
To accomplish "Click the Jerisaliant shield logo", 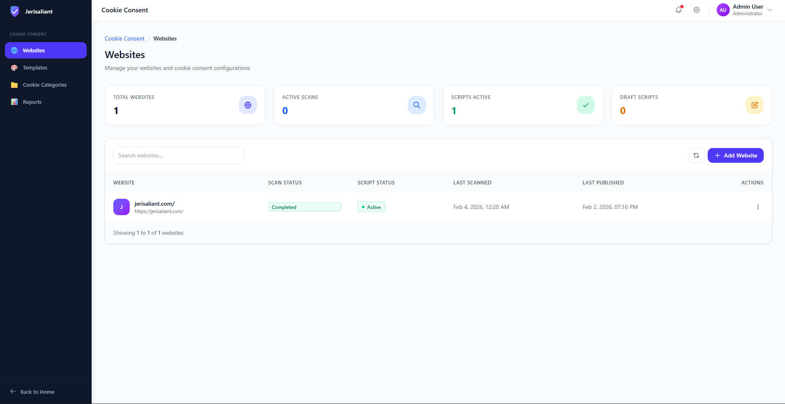I will tap(15, 11).
